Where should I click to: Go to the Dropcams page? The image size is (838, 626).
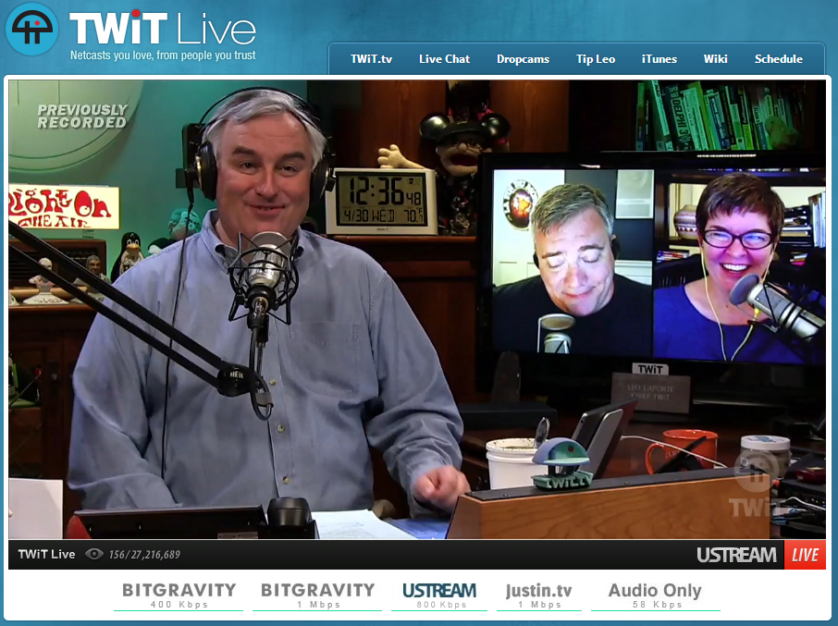pos(523,59)
